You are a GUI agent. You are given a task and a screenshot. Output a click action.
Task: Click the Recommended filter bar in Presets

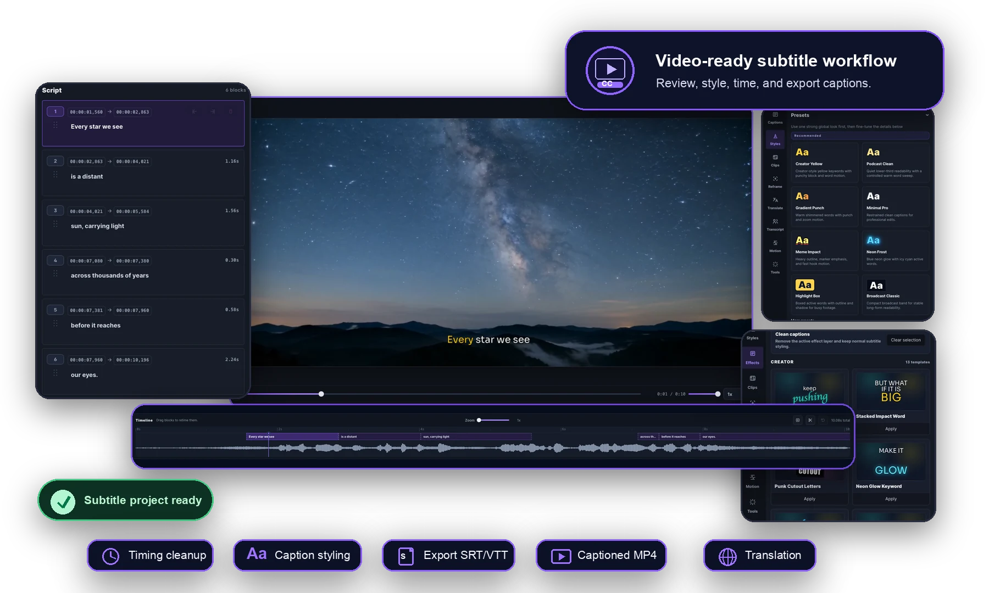(x=860, y=136)
